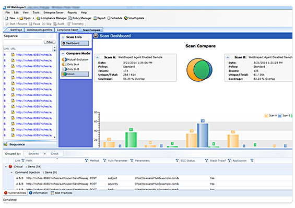Open the Reports menu
This screenshot has height=208, width=295.
(72, 13)
